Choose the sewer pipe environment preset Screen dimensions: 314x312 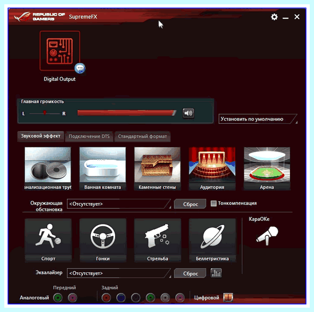[x=48, y=169]
